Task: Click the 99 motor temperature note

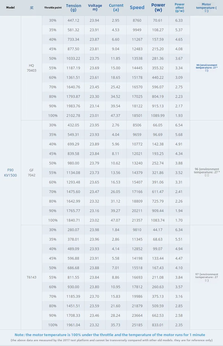Action: 207,68
